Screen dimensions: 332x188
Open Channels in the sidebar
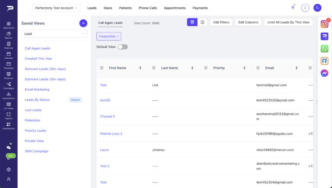click(9, 45)
